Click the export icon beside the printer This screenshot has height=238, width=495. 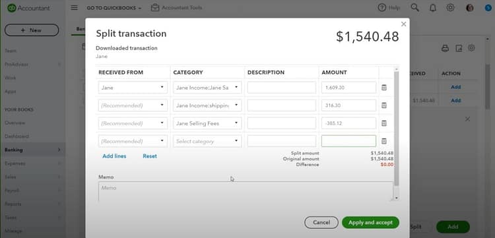[459, 48]
